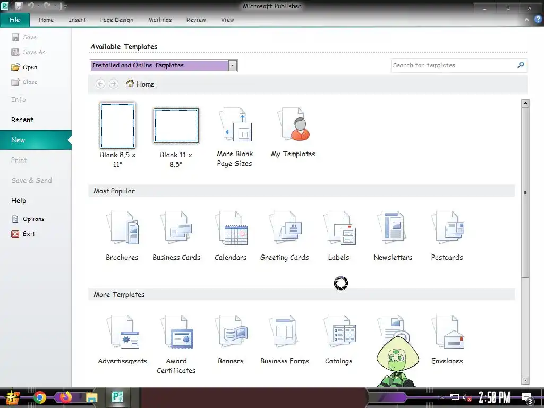Go to the Home templates location
544x408 pixels.
point(140,84)
